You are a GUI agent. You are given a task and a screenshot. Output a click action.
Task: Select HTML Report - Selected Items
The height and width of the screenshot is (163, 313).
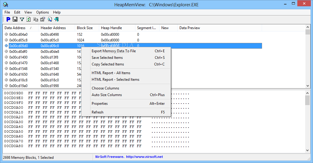(x=126, y=80)
